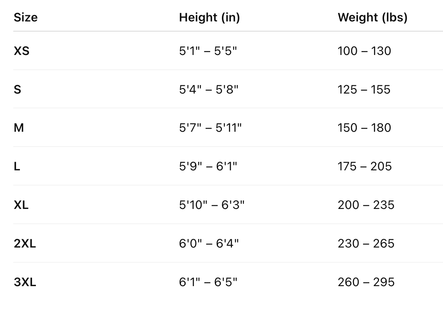Select the 2XL size row label
This screenshot has height=329, width=443.
(25, 244)
